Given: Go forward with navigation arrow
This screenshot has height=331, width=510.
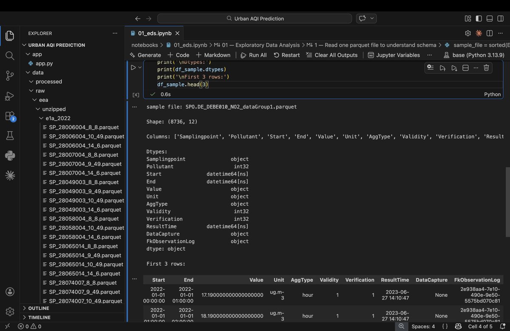Looking at the screenshot, I should click(x=148, y=19).
